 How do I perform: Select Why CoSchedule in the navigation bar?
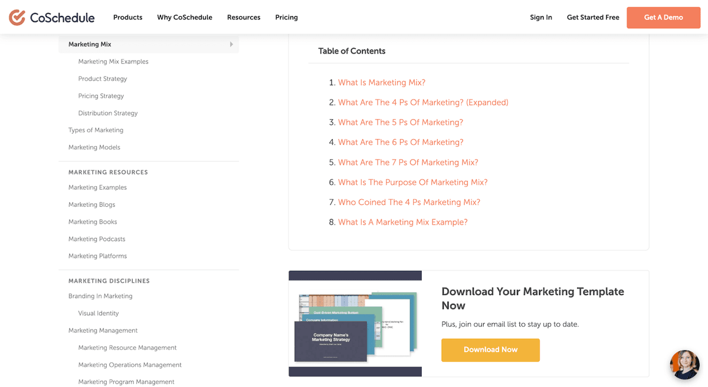[x=184, y=17]
